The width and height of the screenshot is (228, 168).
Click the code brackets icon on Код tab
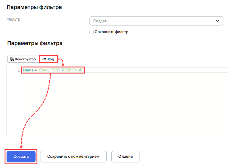click(x=44, y=59)
